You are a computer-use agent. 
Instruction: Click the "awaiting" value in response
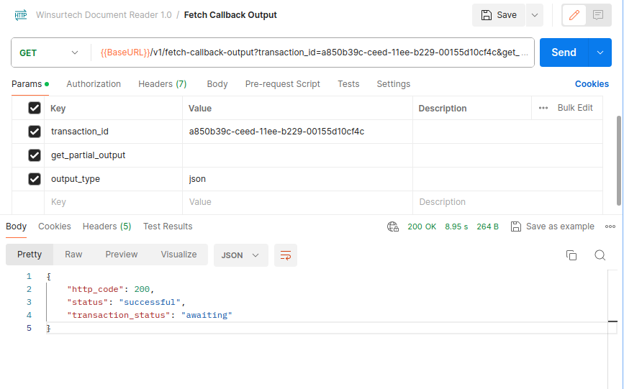click(207, 315)
